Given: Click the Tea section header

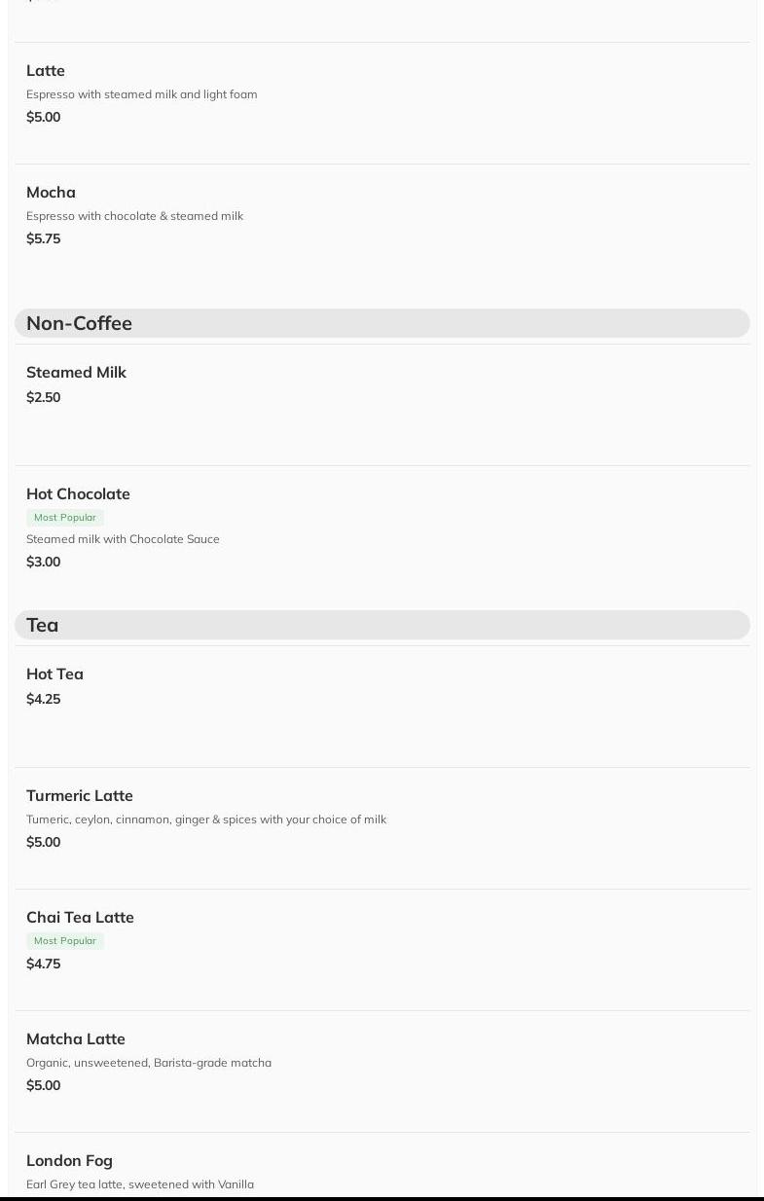Looking at the screenshot, I should [43, 625].
